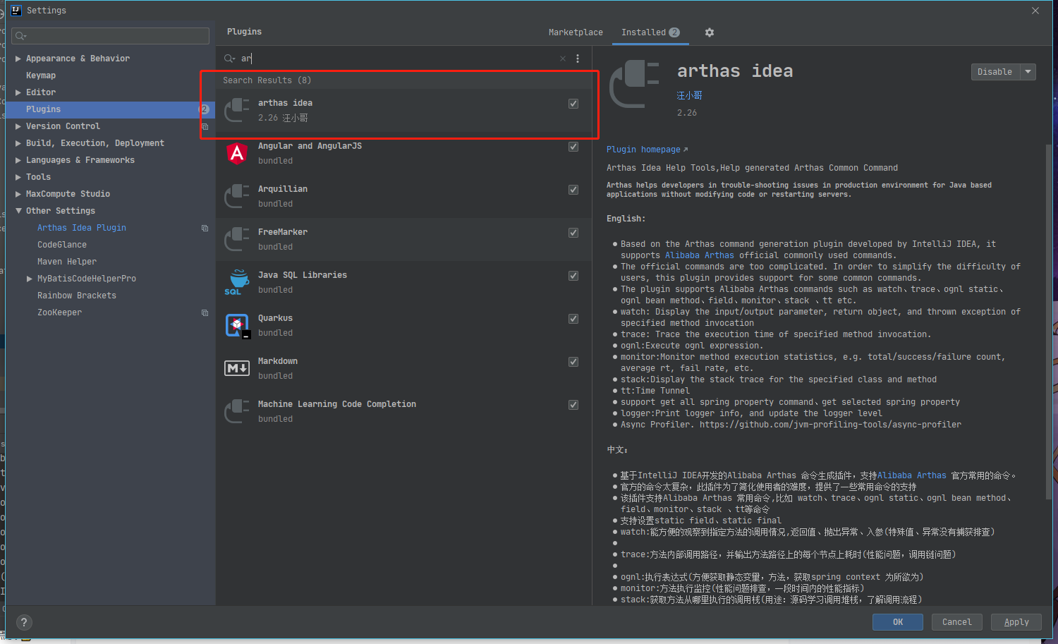This screenshot has width=1058, height=644.
Task: Click the Java SQL Libraries plugin icon
Action: click(x=237, y=282)
